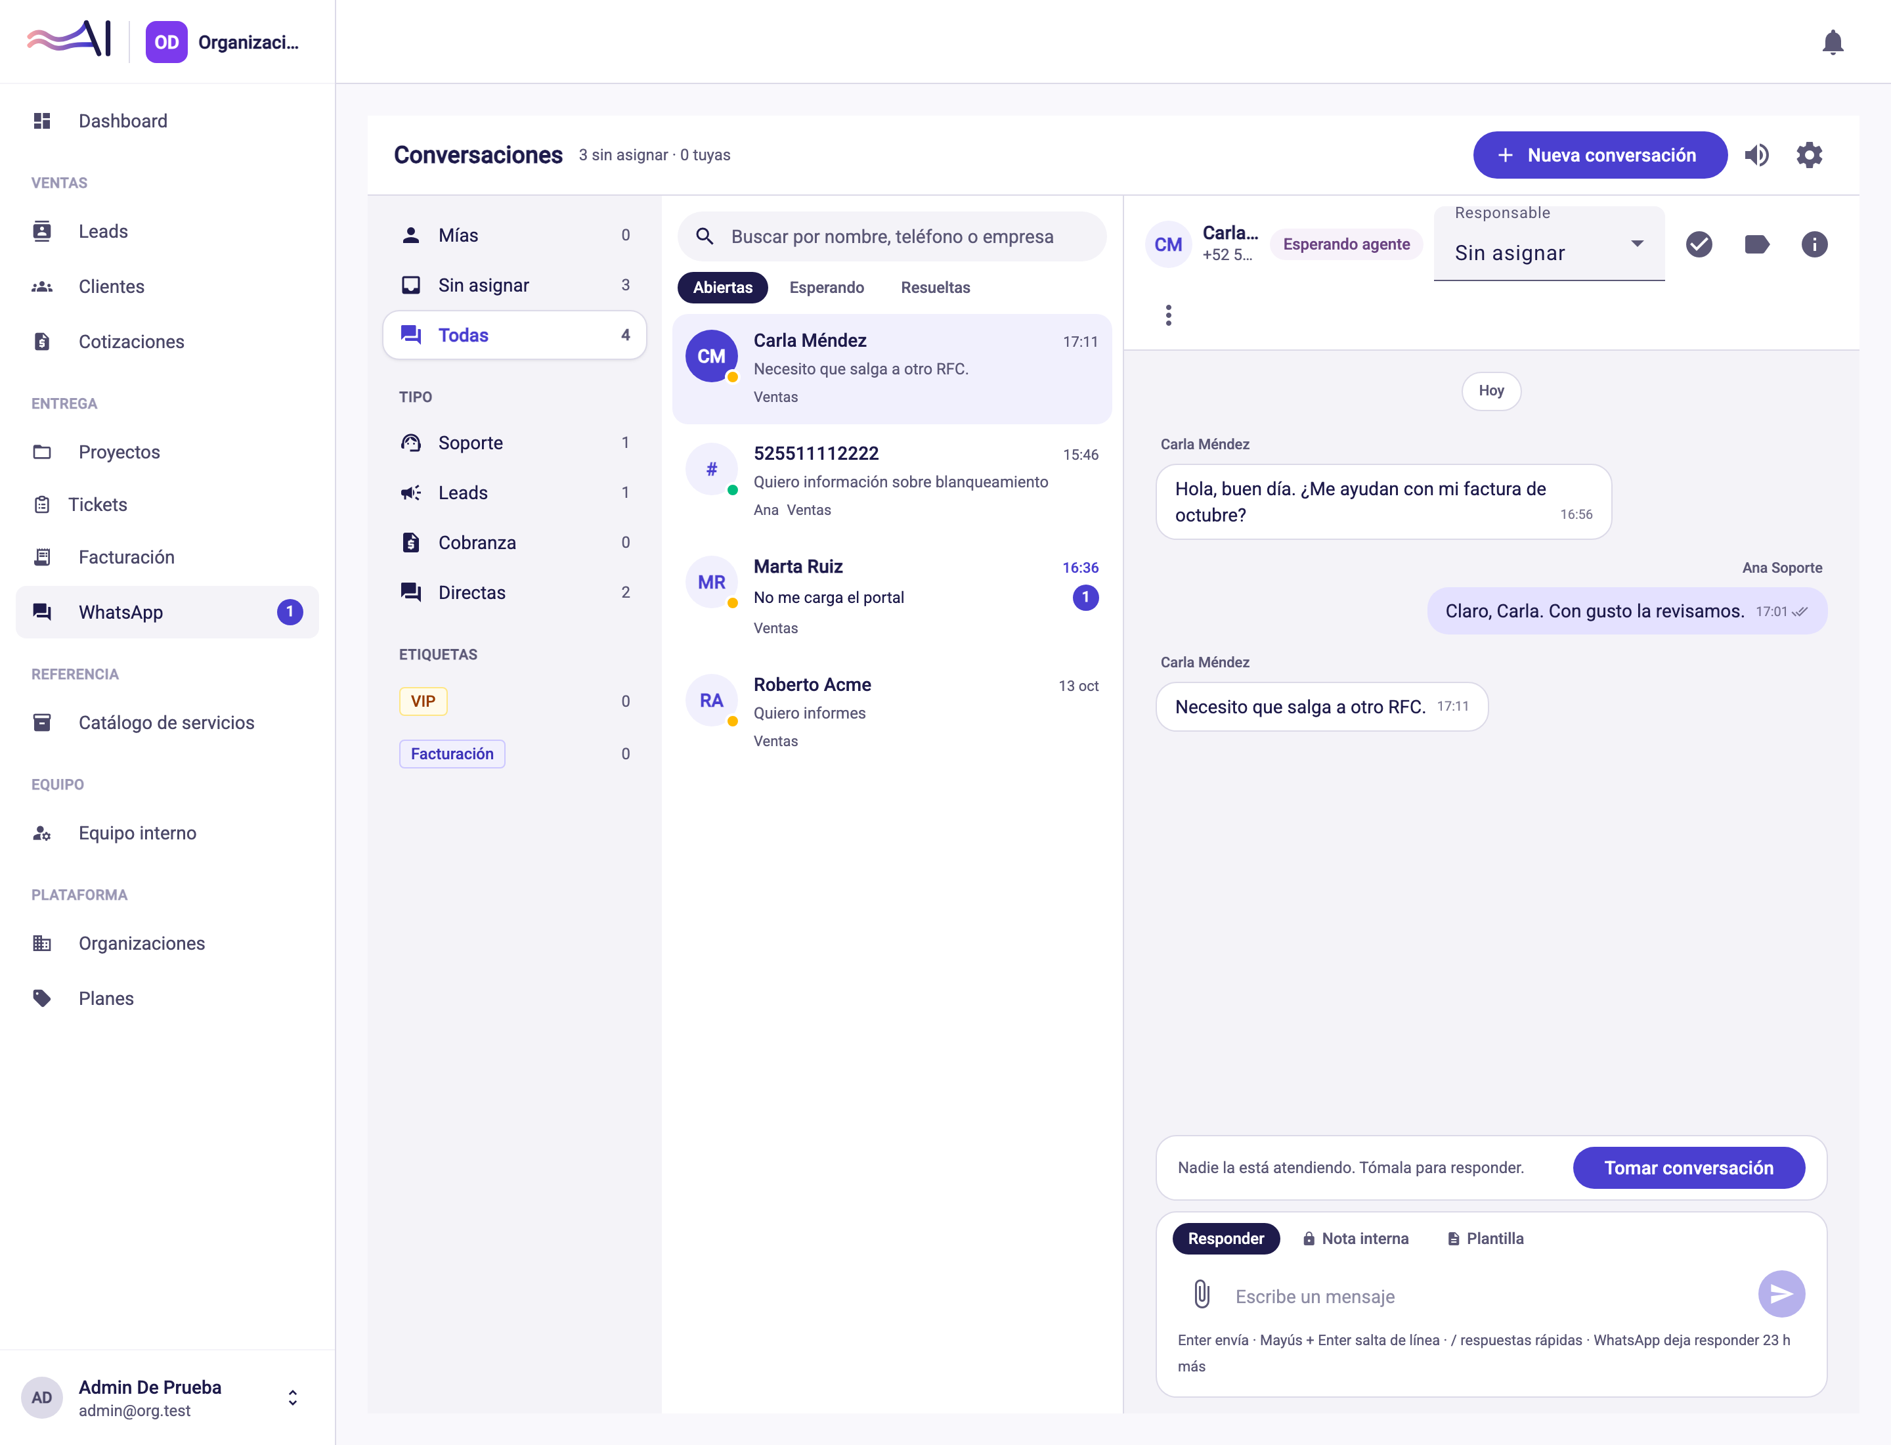Open the 525511112222 conversation
Image resolution: width=1891 pixels, height=1445 pixels.
(x=892, y=481)
